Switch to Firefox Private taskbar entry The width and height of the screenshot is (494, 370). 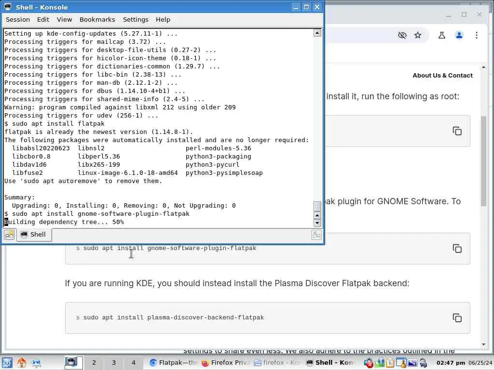[226, 363]
